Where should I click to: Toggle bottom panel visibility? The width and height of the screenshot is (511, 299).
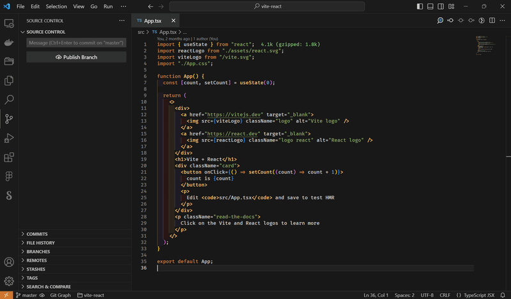(430, 6)
